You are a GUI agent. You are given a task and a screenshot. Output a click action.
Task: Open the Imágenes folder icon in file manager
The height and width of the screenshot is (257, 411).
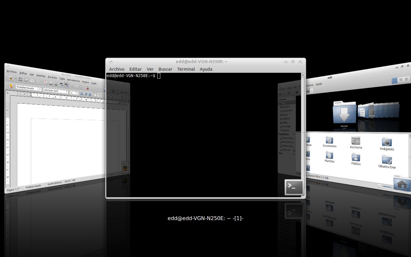pos(387,142)
